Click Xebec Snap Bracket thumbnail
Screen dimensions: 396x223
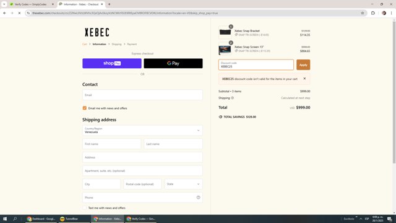225,32
